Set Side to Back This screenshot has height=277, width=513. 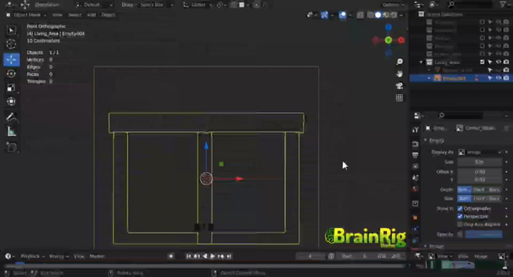pyautogui.click(x=494, y=198)
